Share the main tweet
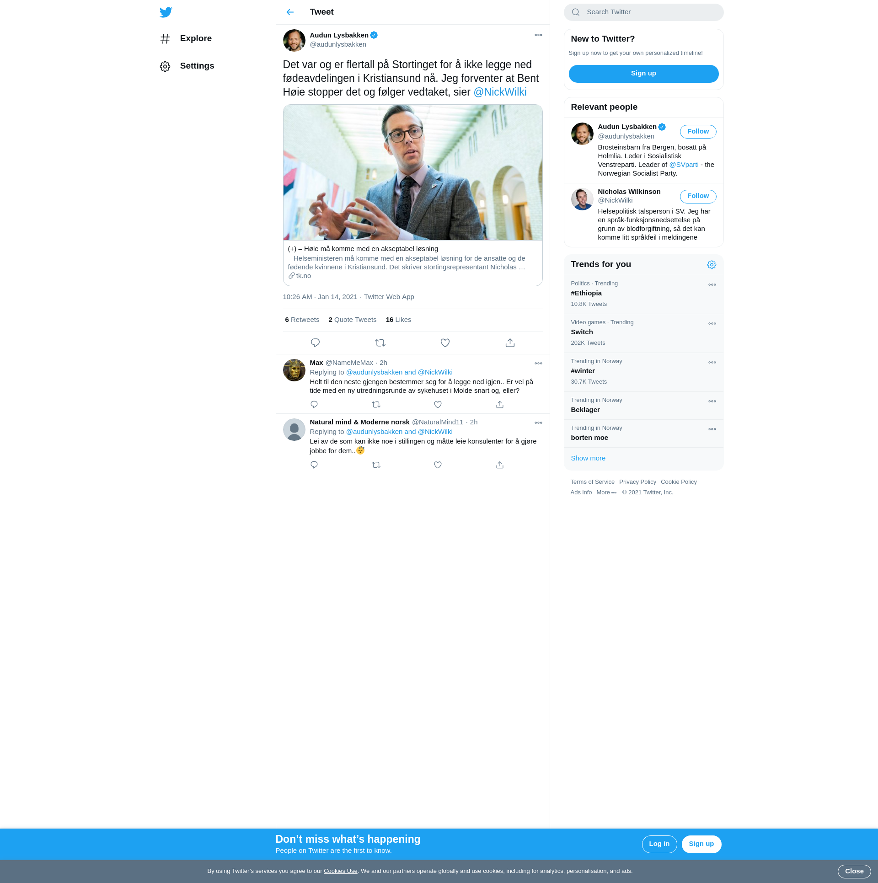This screenshot has width=878, height=883. tap(510, 343)
